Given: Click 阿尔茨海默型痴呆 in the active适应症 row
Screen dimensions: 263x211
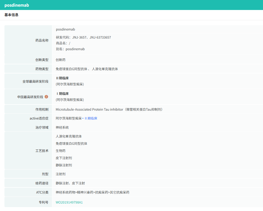Looking at the screenshot, I should click(x=69, y=118).
